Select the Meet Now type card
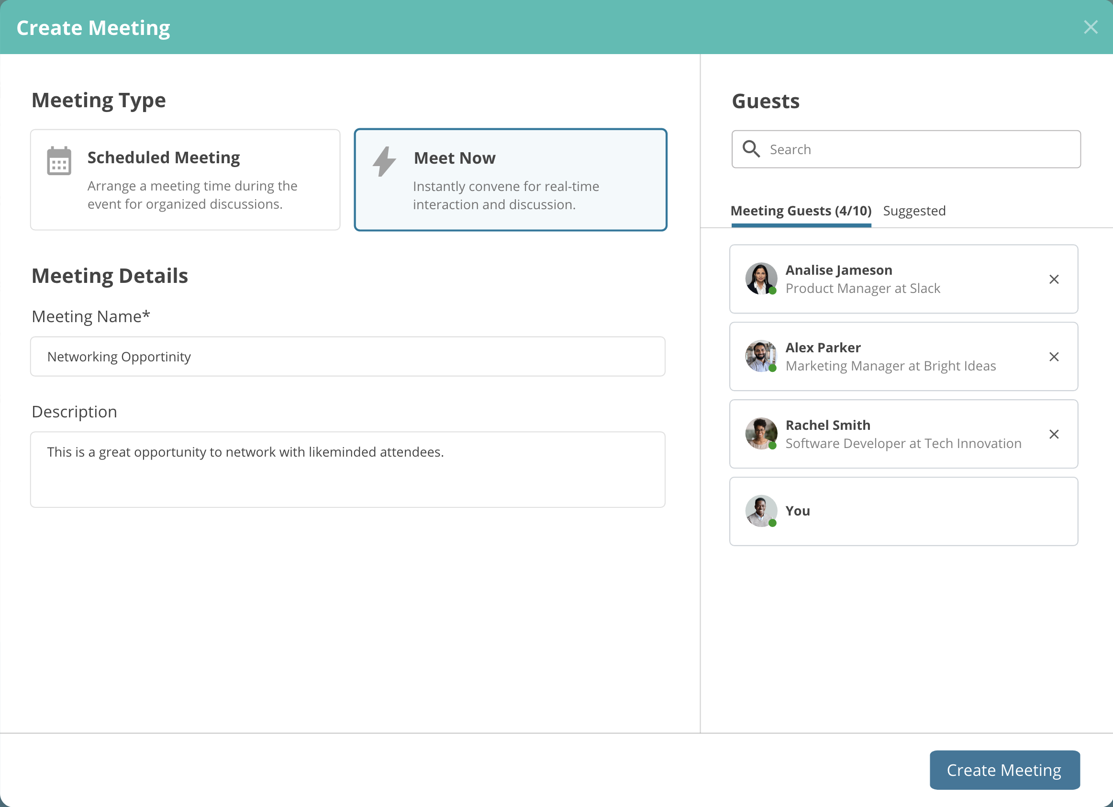Screen dimensions: 1113x807 511,179
